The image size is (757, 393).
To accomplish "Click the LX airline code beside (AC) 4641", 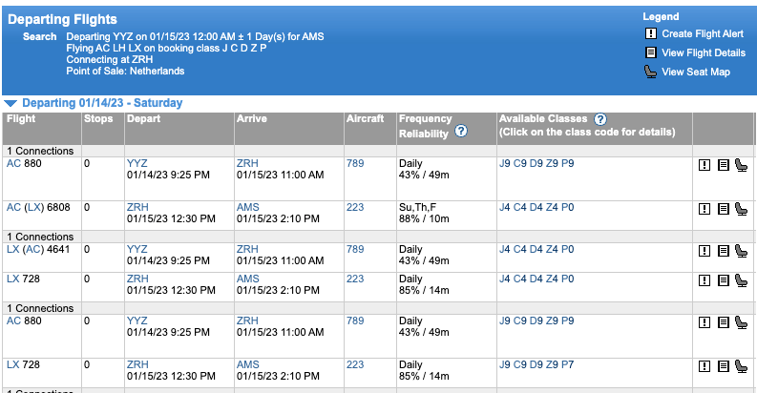I will pyautogui.click(x=12, y=249).
